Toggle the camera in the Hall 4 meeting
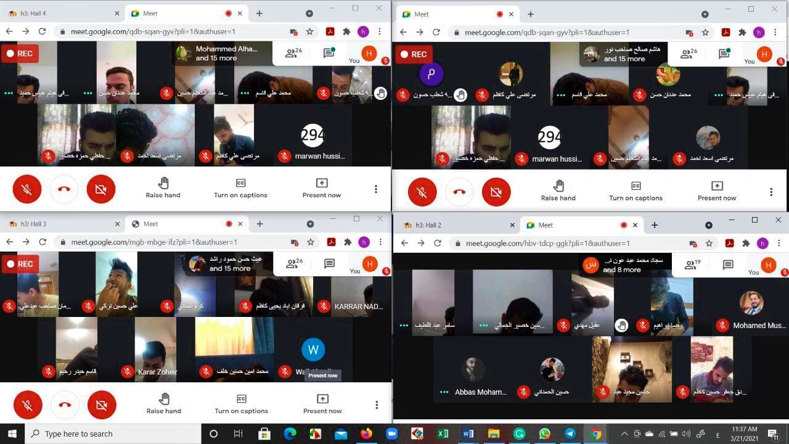The width and height of the screenshot is (789, 444). tap(101, 189)
